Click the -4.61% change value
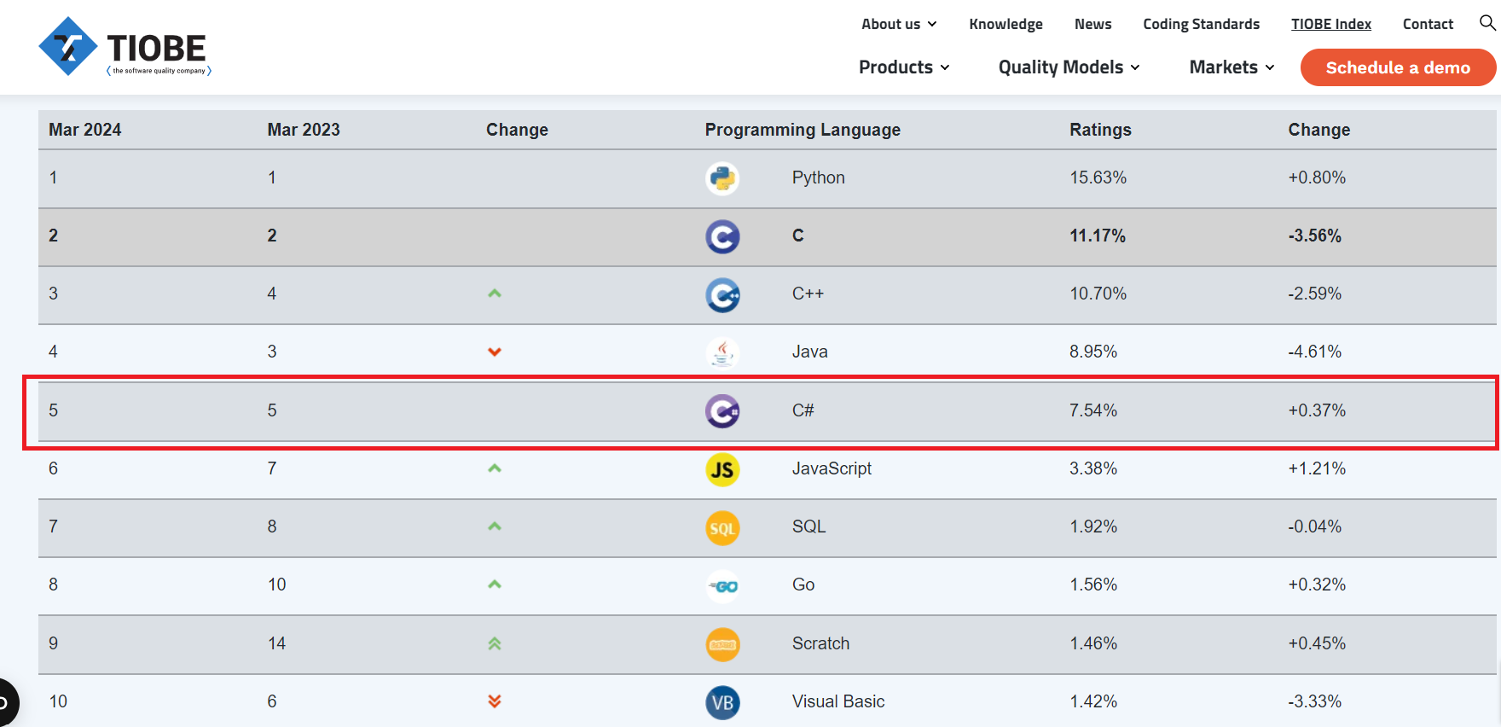The height and width of the screenshot is (727, 1501). tap(1315, 352)
